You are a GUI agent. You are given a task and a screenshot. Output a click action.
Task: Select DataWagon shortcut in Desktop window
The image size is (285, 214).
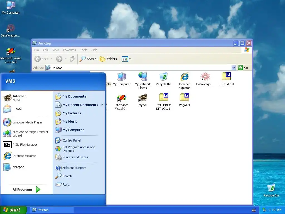205,79
